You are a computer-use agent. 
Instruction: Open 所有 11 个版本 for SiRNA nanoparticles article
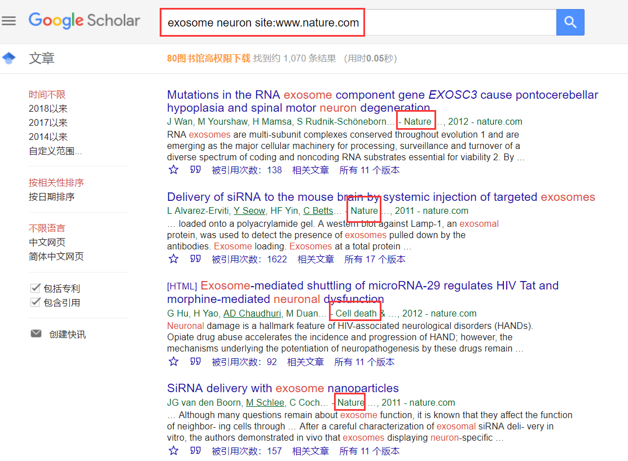[369, 451]
